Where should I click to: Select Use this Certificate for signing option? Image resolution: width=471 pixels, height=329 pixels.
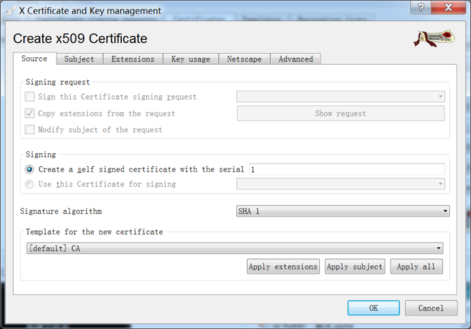(x=30, y=184)
